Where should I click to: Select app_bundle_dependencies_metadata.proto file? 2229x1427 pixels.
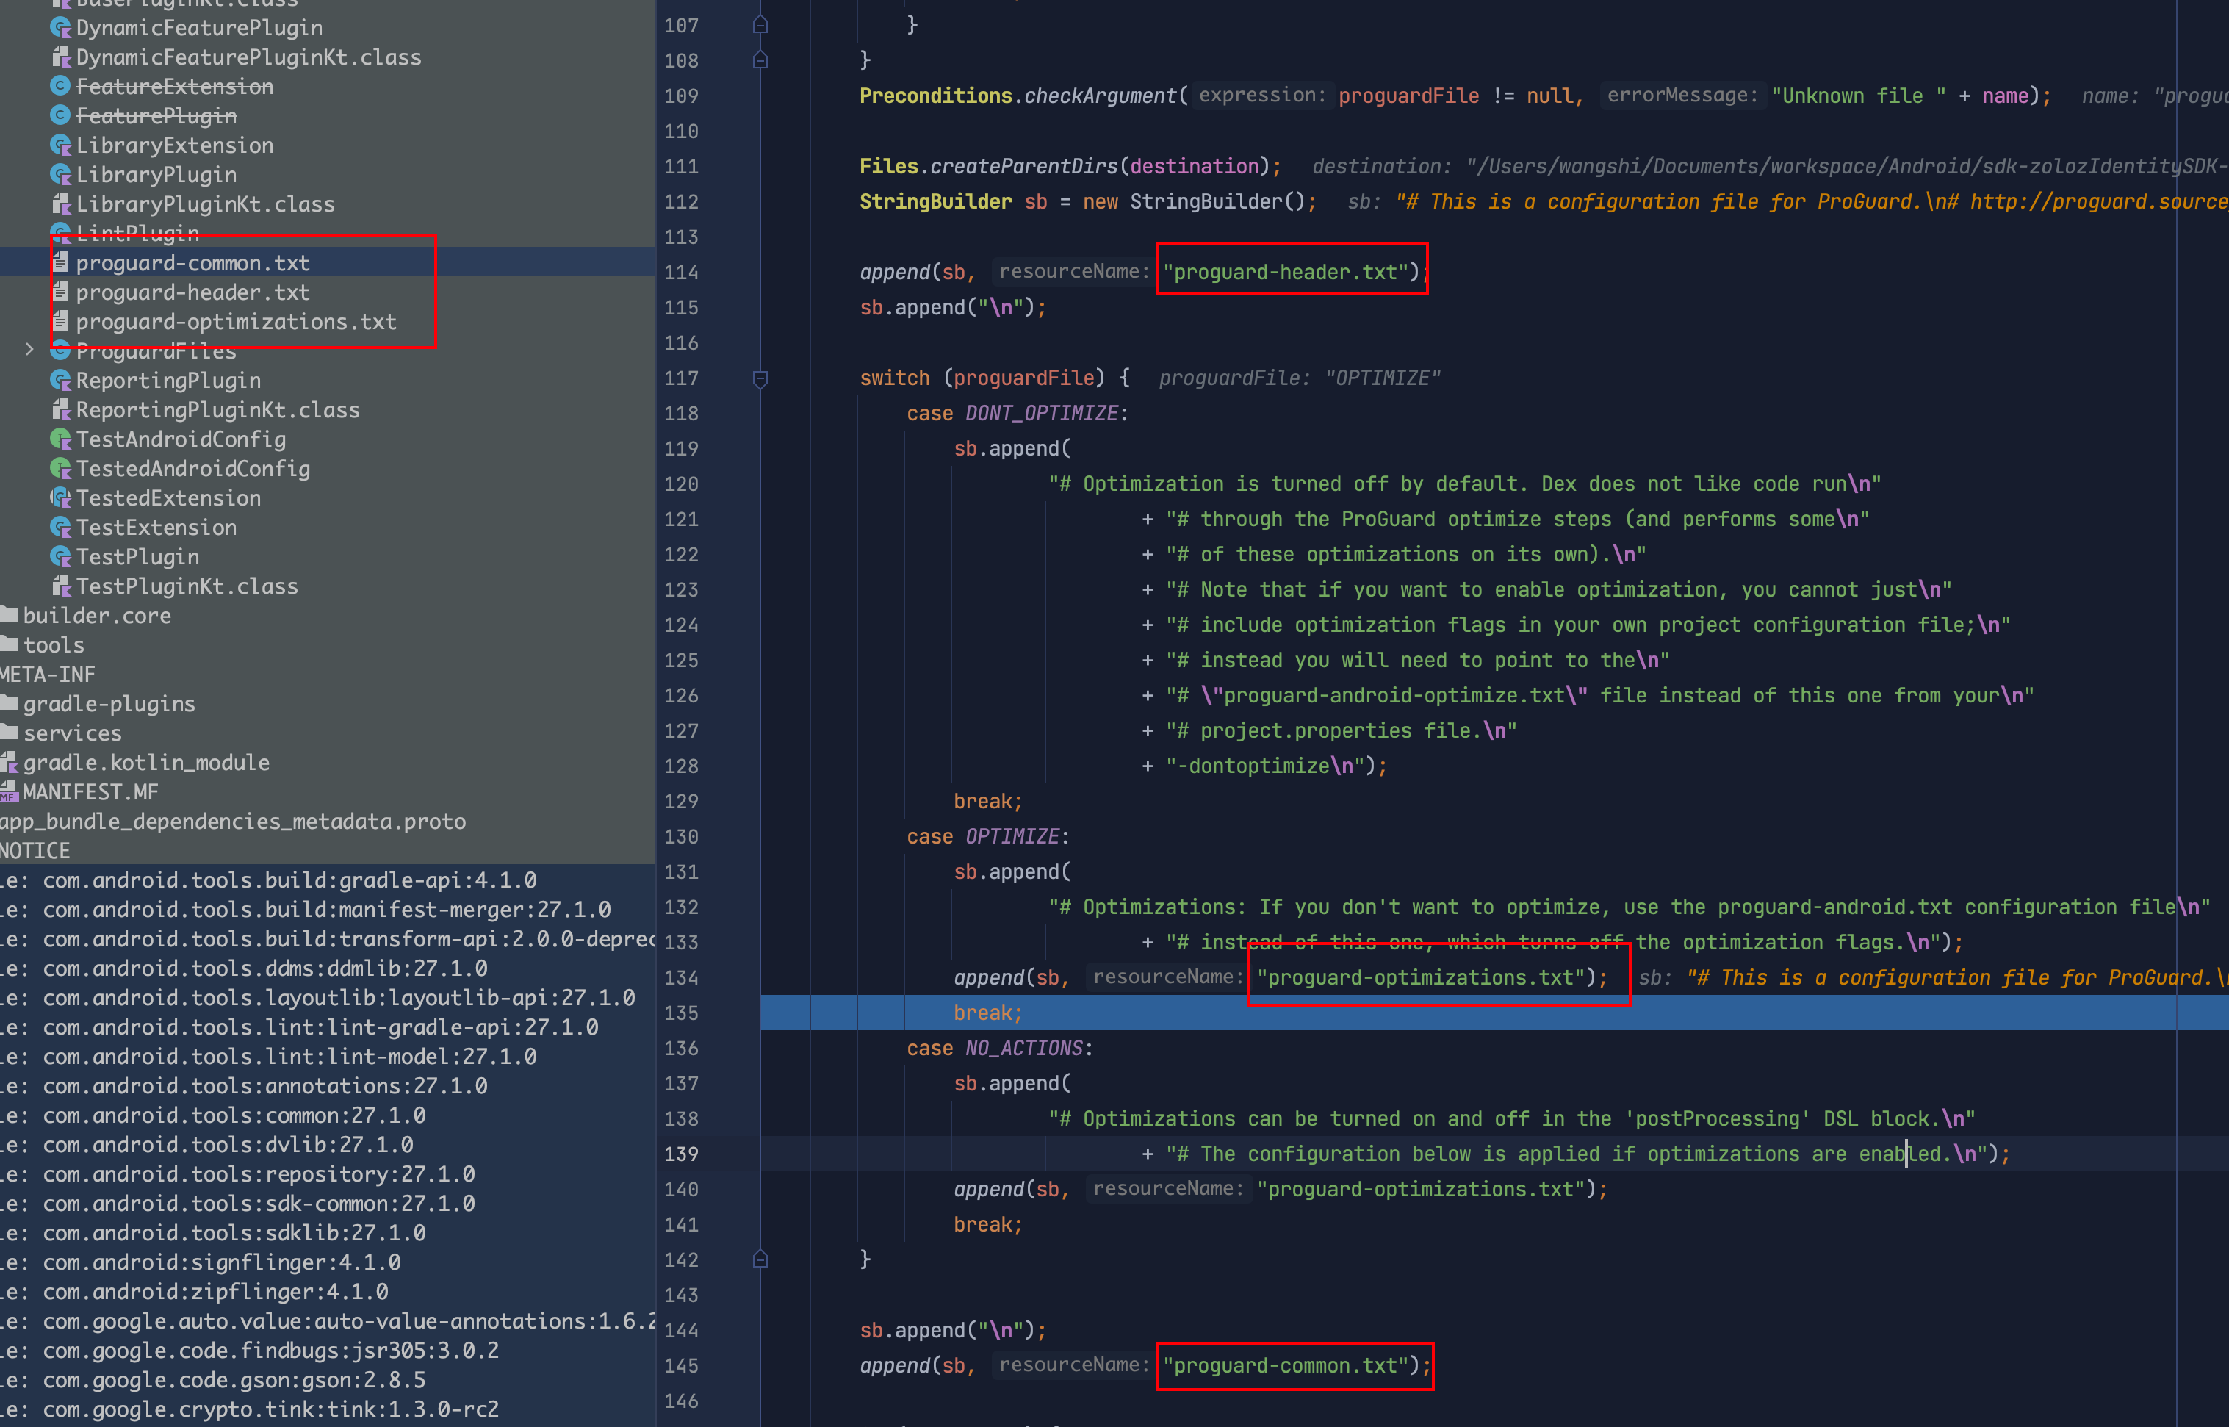tap(233, 822)
